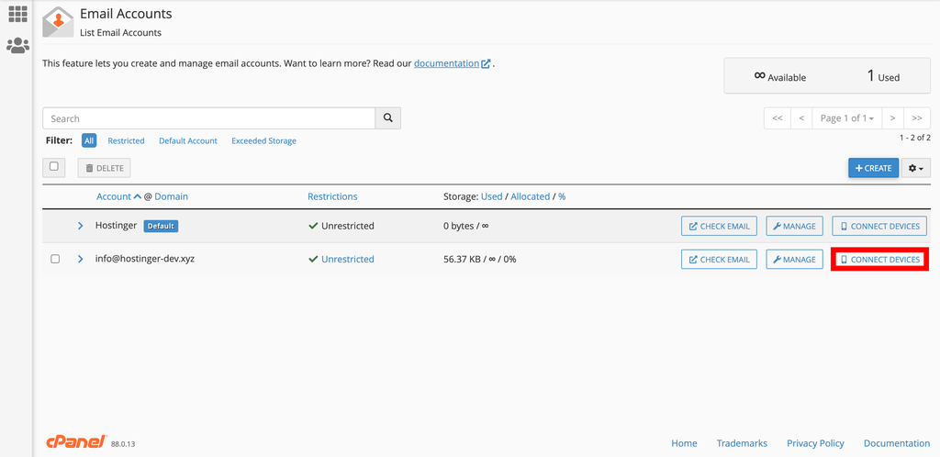Sort by Account column header
The height and width of the screenshot is (457, 940).
pos(114,196)
